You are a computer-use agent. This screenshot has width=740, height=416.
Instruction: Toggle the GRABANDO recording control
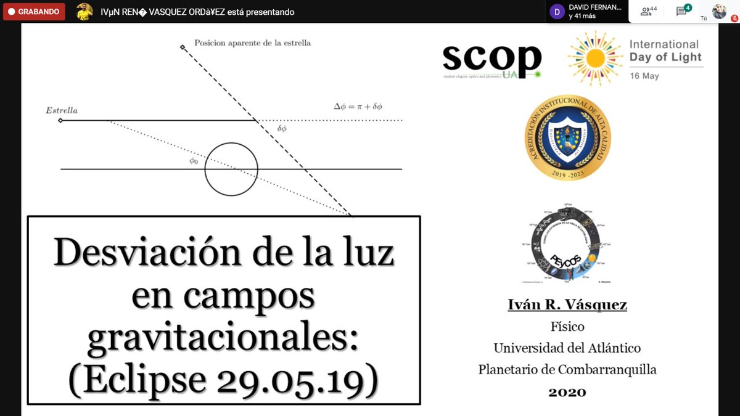[34, 11]
